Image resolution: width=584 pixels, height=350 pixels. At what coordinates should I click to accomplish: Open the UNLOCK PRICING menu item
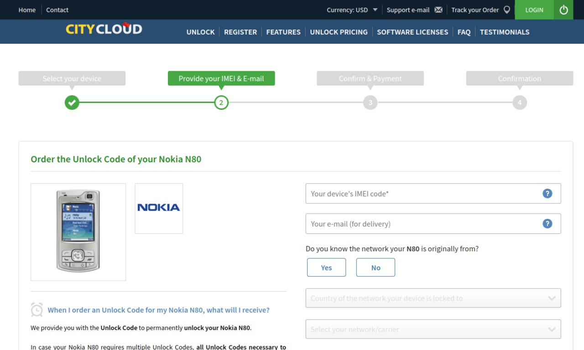point(339,32)
